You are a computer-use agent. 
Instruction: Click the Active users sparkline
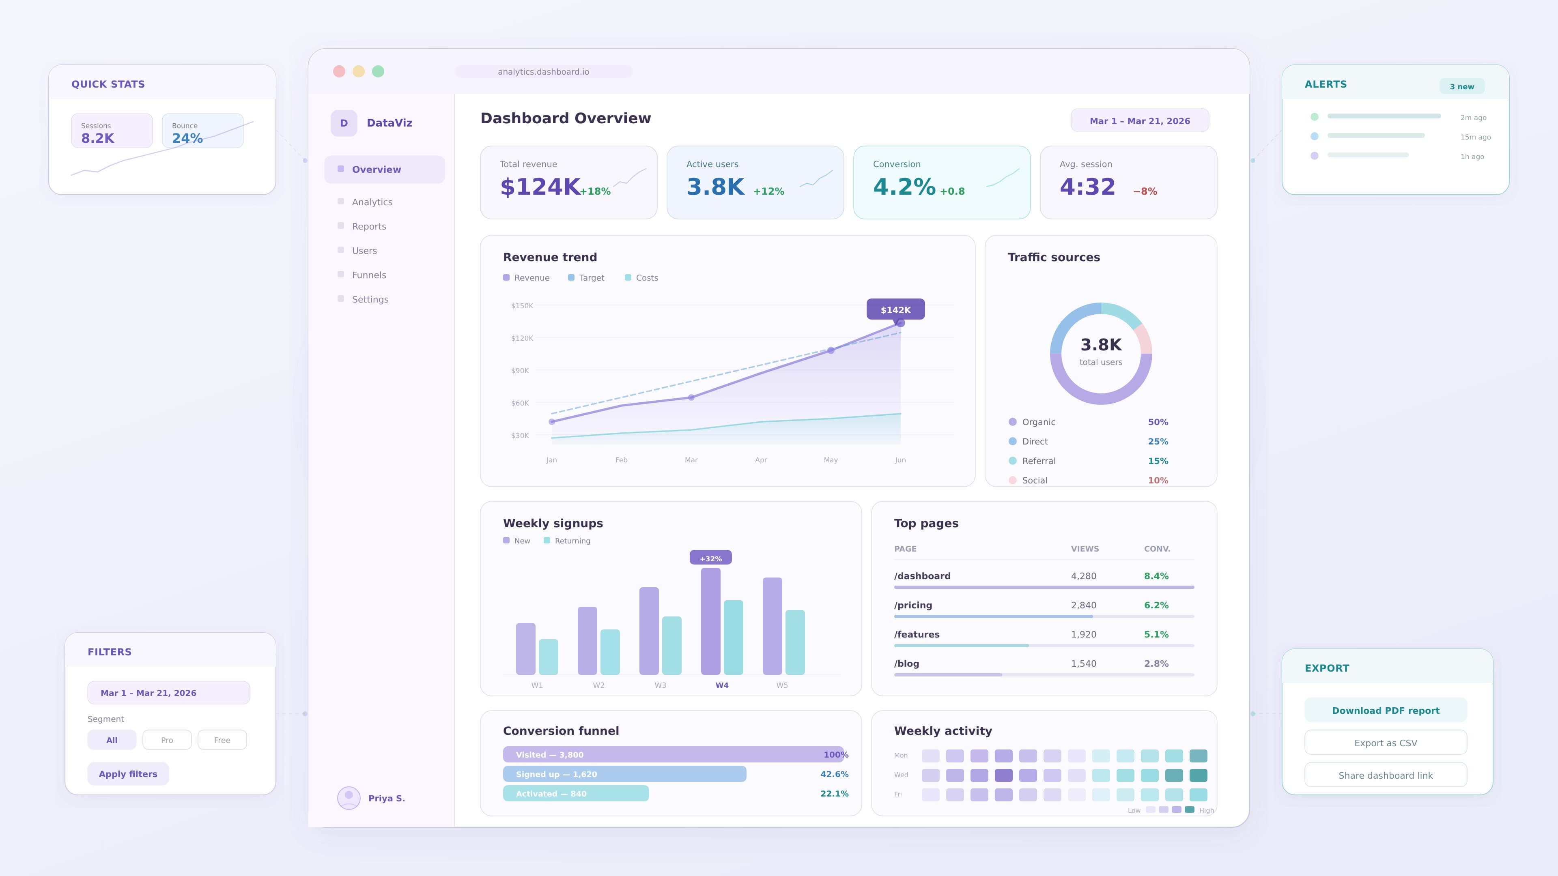[x=816, y=178]
